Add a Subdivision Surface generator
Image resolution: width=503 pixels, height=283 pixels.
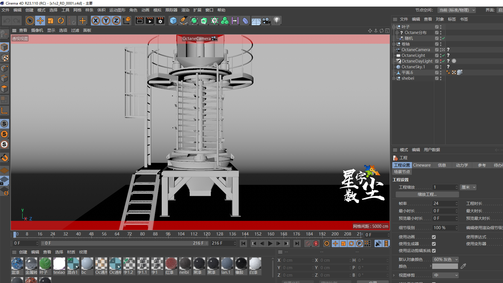(x=194, y=21)
